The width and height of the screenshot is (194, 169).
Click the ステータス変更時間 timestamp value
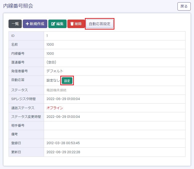(63, 117)
